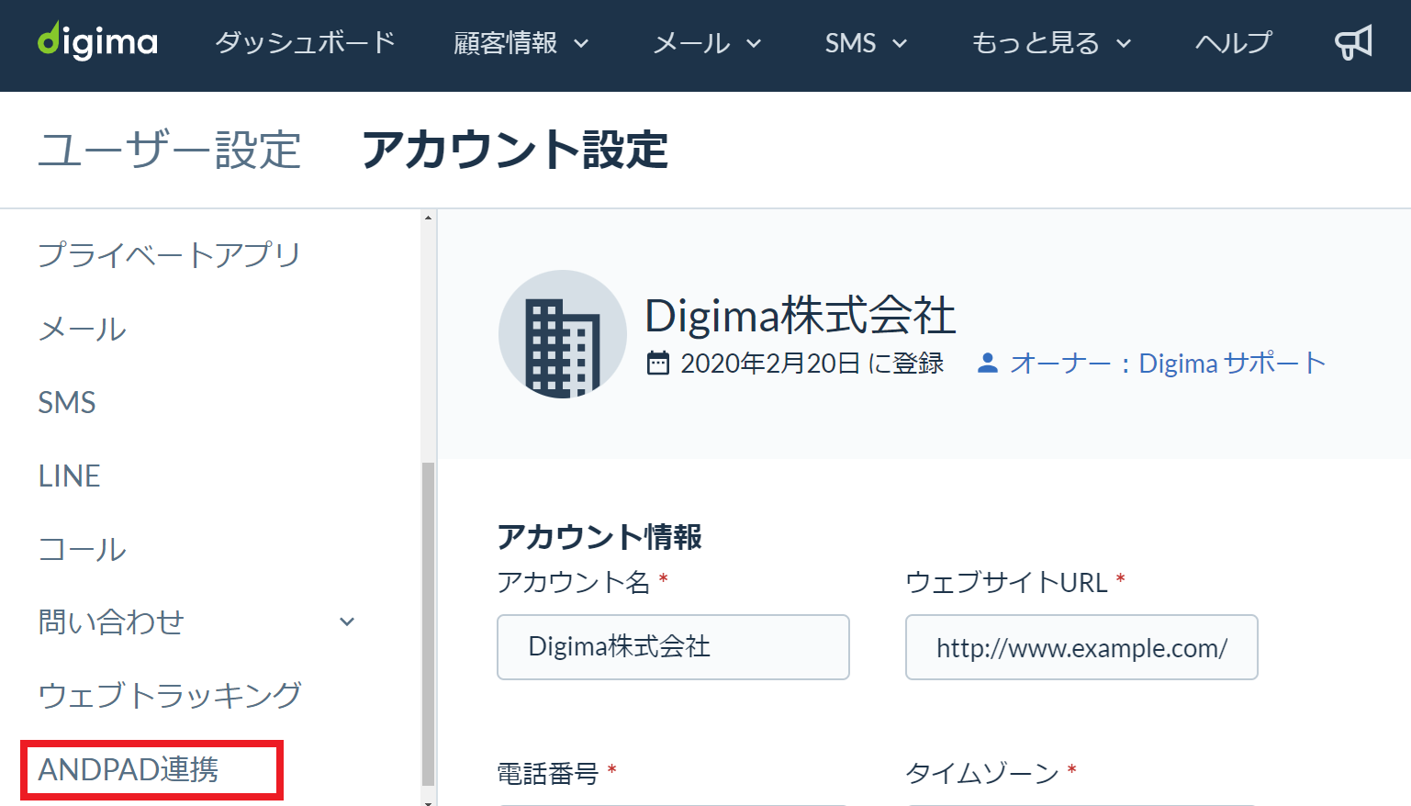The height and width of the screenshot is (806, 1411).
Task: Open プライベートアプリ in the sidebar
Action: pyautogui.click(x=170, y=254)
